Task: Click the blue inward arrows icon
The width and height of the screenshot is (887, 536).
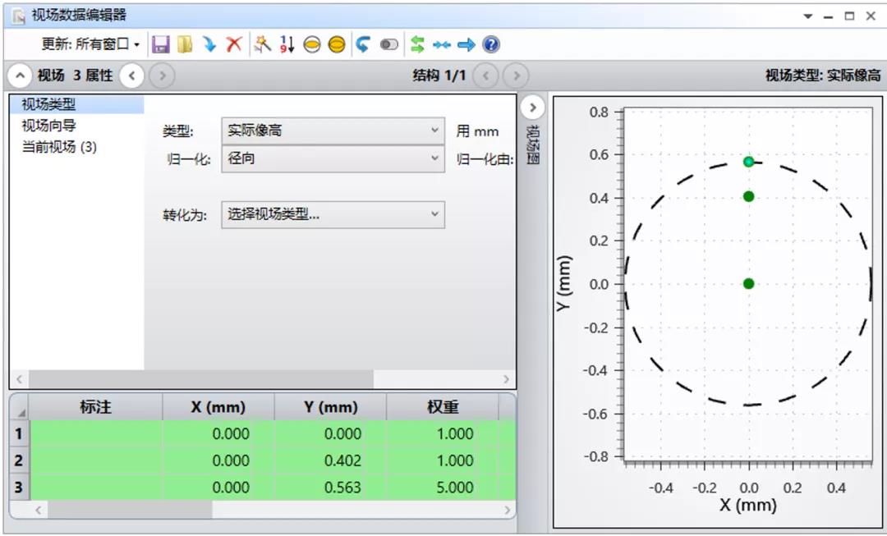Action: click(x=441, y=44)
